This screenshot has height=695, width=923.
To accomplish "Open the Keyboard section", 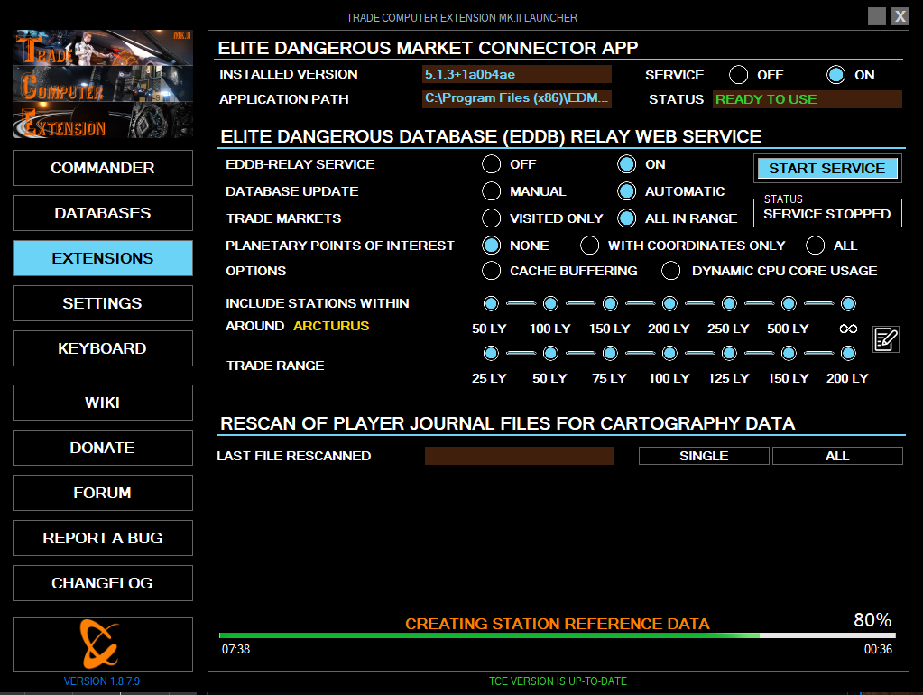I will (103, 348).
